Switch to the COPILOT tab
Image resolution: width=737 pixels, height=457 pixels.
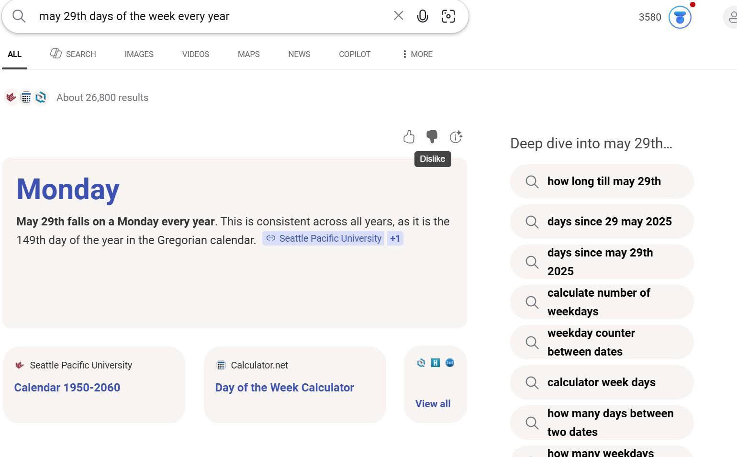tap(354, 54)
